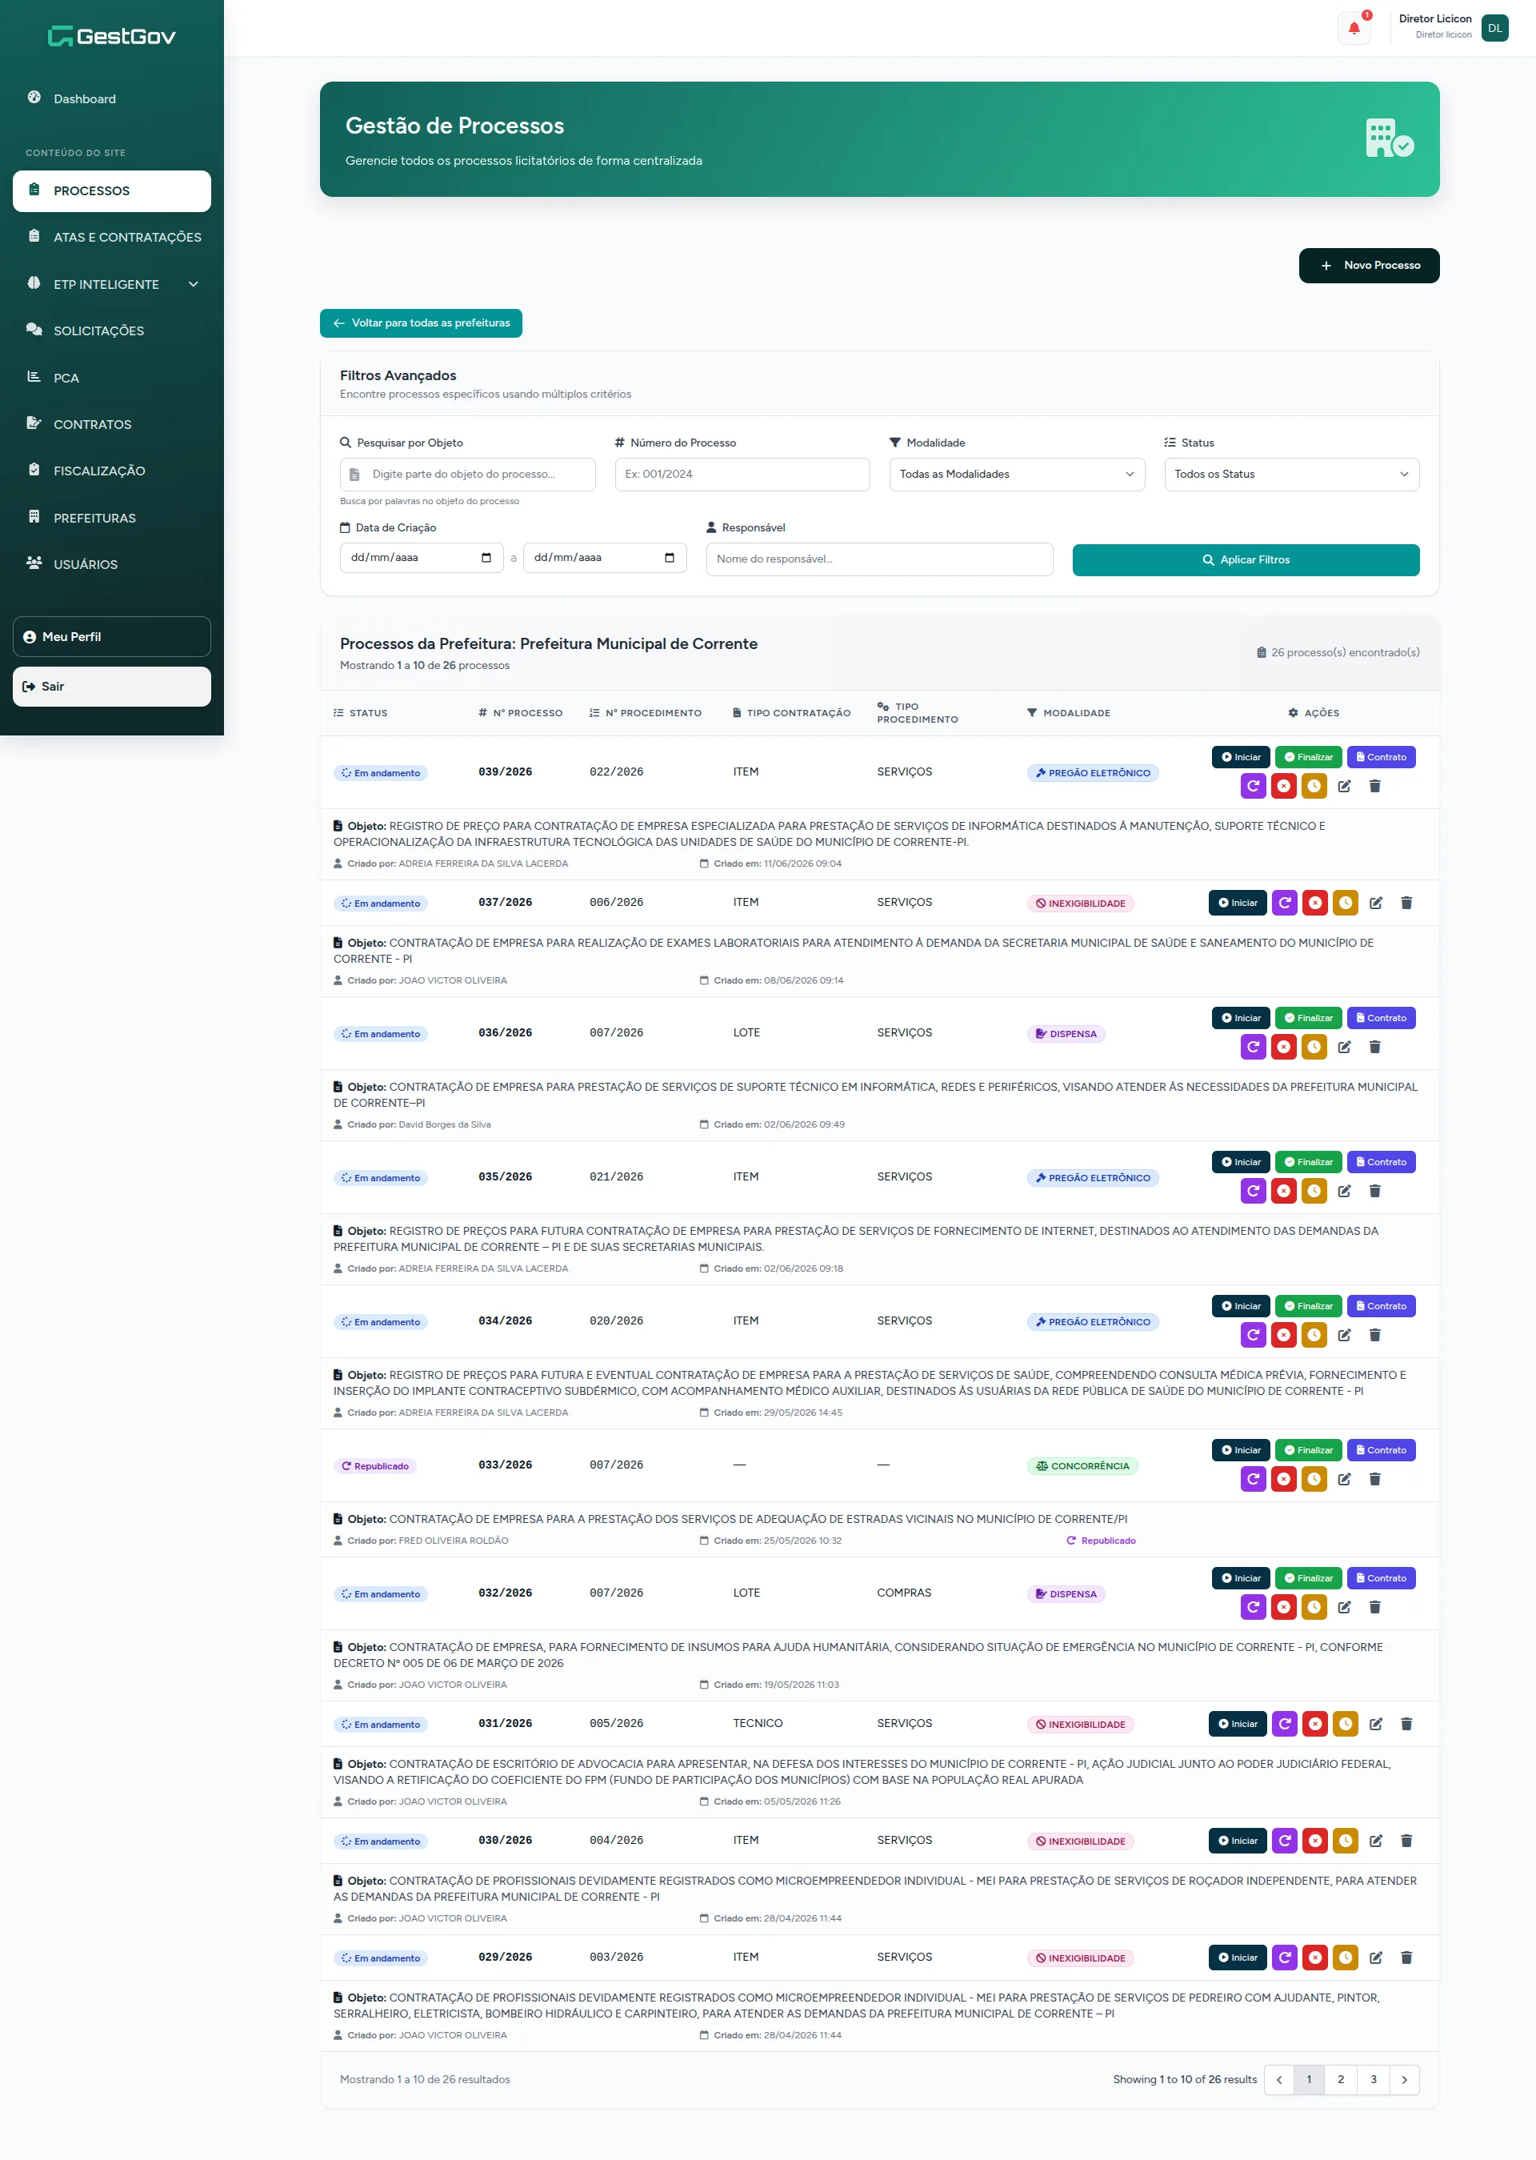1536x2160 pixels.
Task: Click the DL user avatar
Action: [1494, 28]
